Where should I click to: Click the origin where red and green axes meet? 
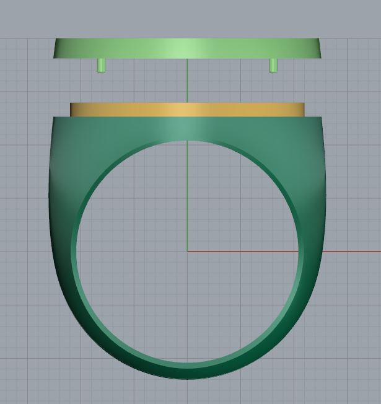(x=187, y=252)
